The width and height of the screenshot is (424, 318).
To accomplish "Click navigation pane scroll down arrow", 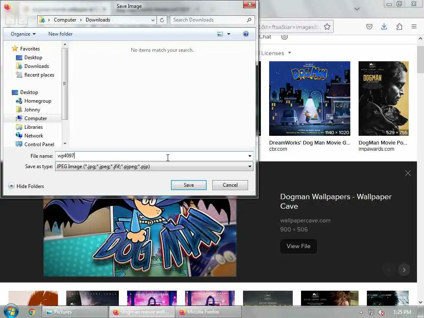I will tap(65, 144).
